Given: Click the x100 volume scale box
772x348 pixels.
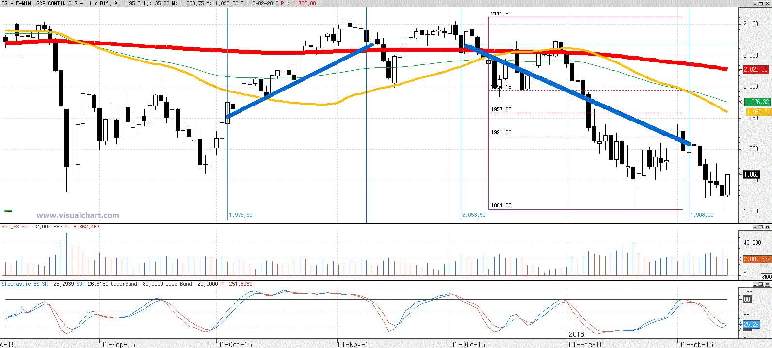Looking at the screenshot, I should [767, 277].
